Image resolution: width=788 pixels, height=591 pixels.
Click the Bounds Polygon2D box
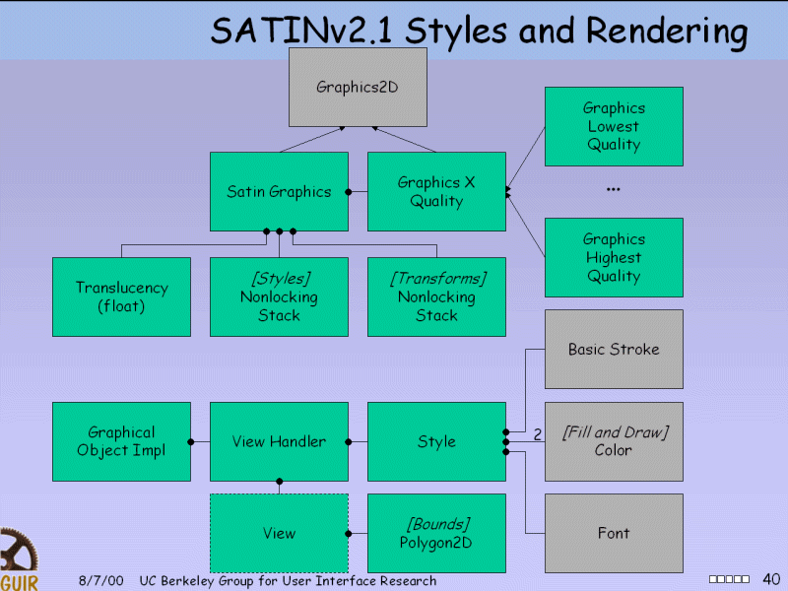tap(436, 533)
